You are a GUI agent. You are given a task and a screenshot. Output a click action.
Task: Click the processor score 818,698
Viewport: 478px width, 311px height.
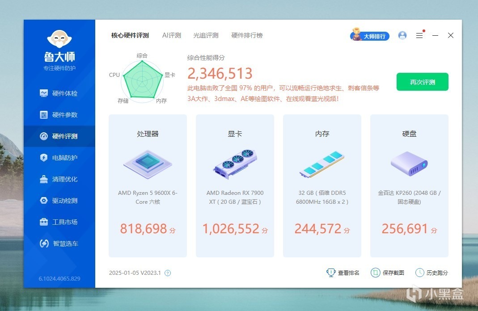(144, 228)
